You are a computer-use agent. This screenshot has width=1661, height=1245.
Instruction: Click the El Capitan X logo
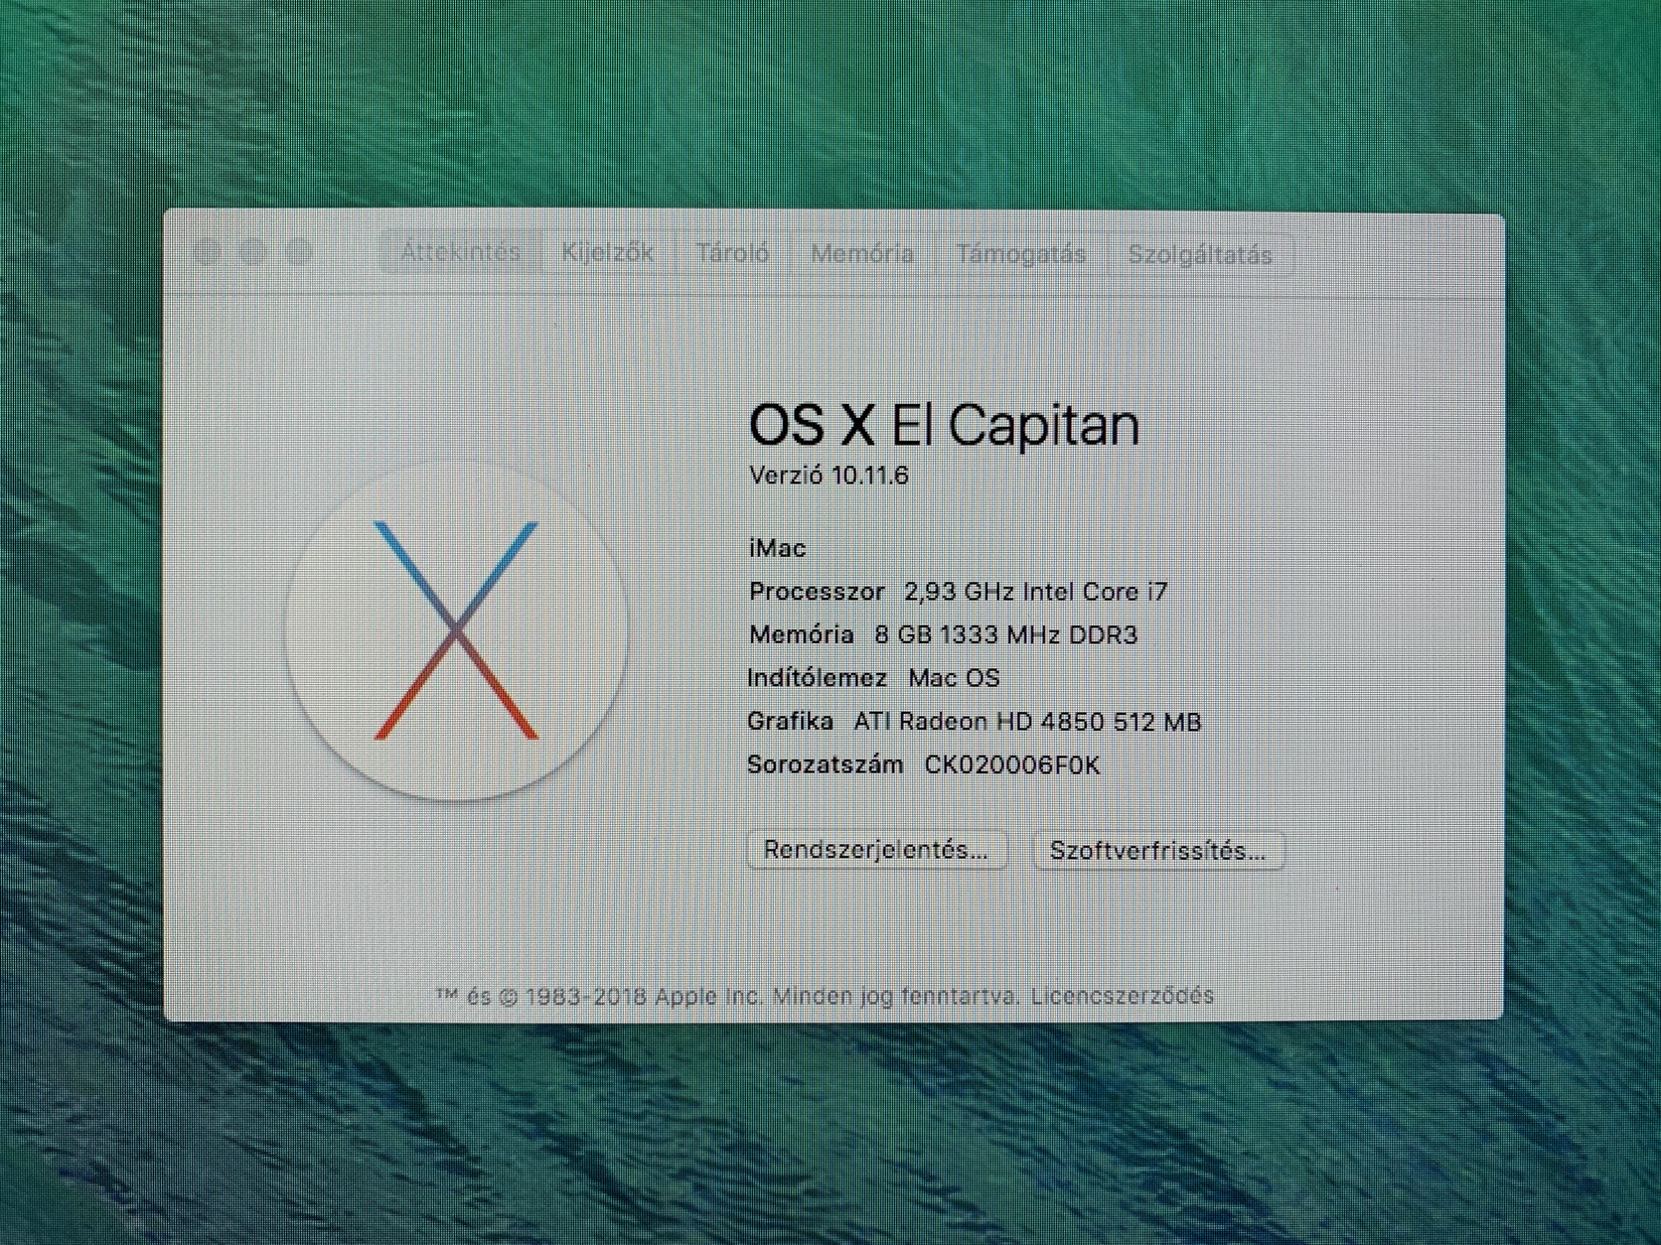click(x=456, y=630)
